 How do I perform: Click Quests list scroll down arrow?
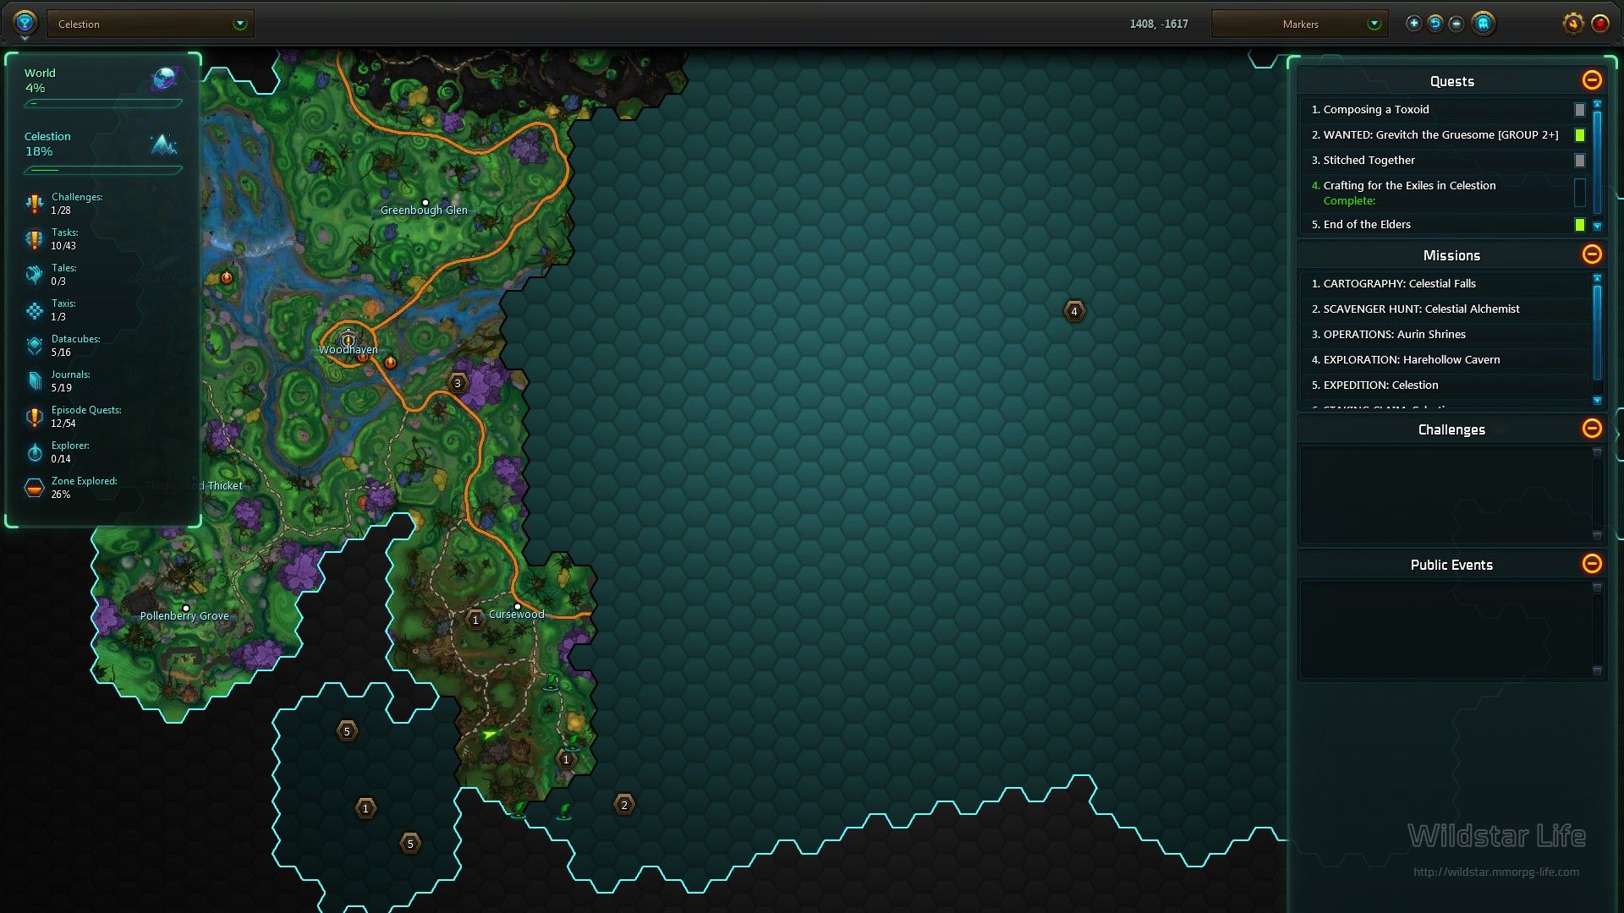[1597, 227]
